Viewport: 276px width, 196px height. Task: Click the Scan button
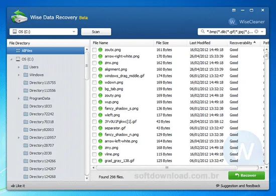pyautogui.click(x=96, y=32)
